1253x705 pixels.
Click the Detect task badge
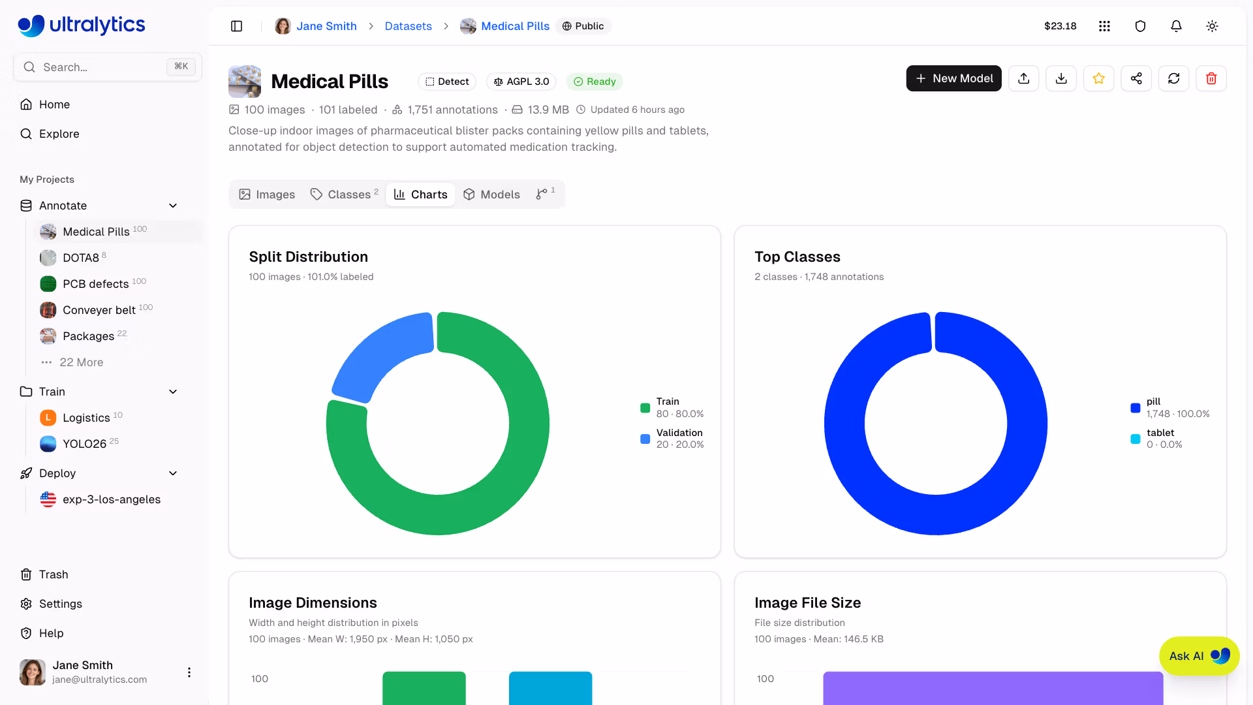(447, 82)
